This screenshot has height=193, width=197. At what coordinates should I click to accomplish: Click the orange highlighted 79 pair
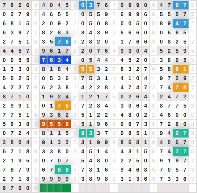[181, 87]
